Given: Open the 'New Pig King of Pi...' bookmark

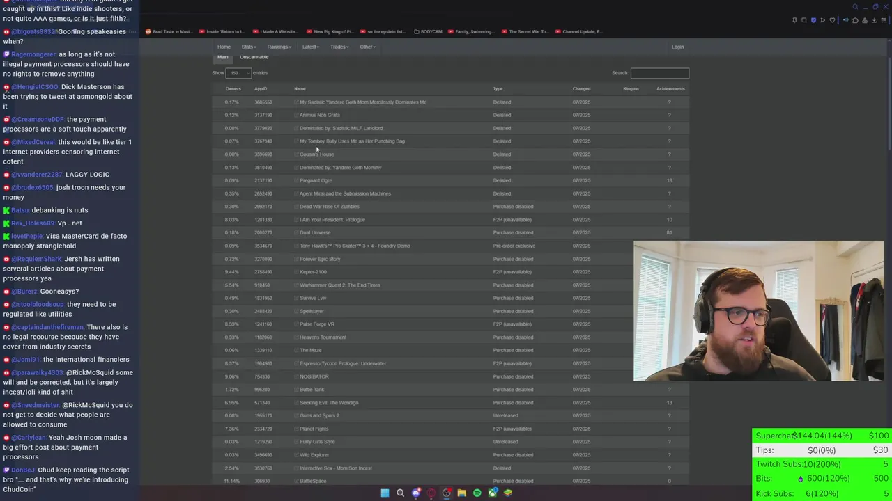Looking at the screenshot, I should coord(330,31).
